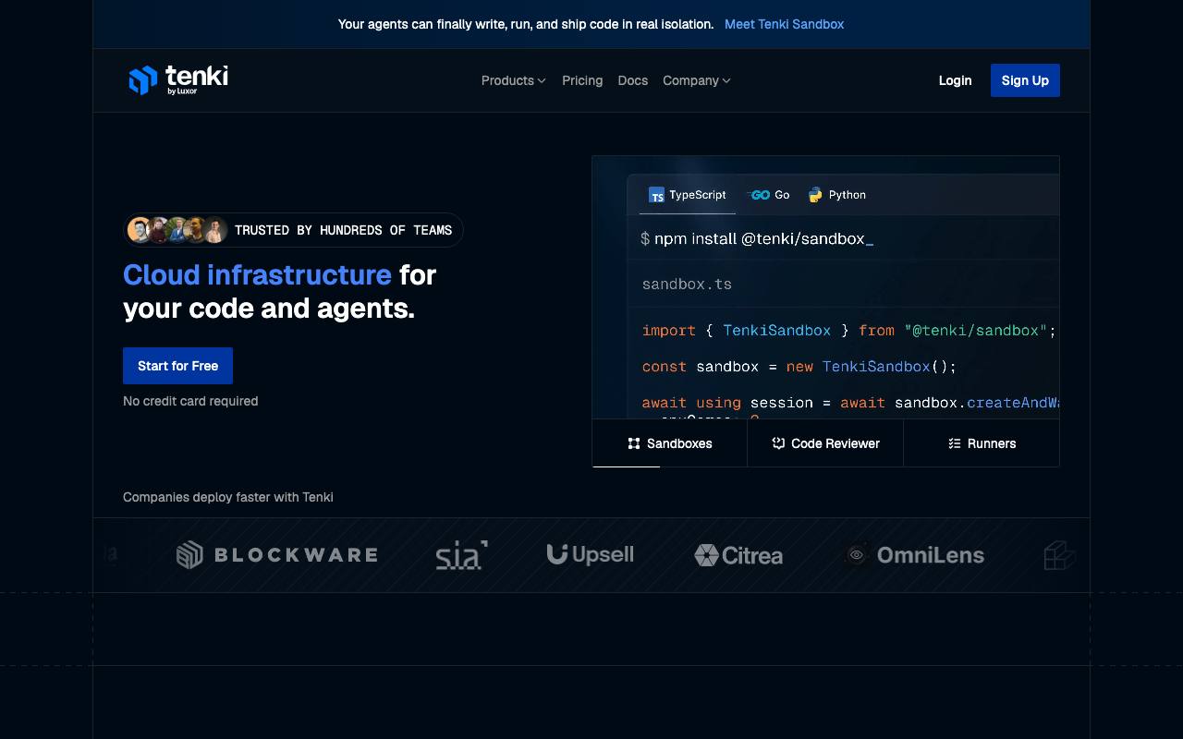
Task: Click the Login link
Action: 955,80
